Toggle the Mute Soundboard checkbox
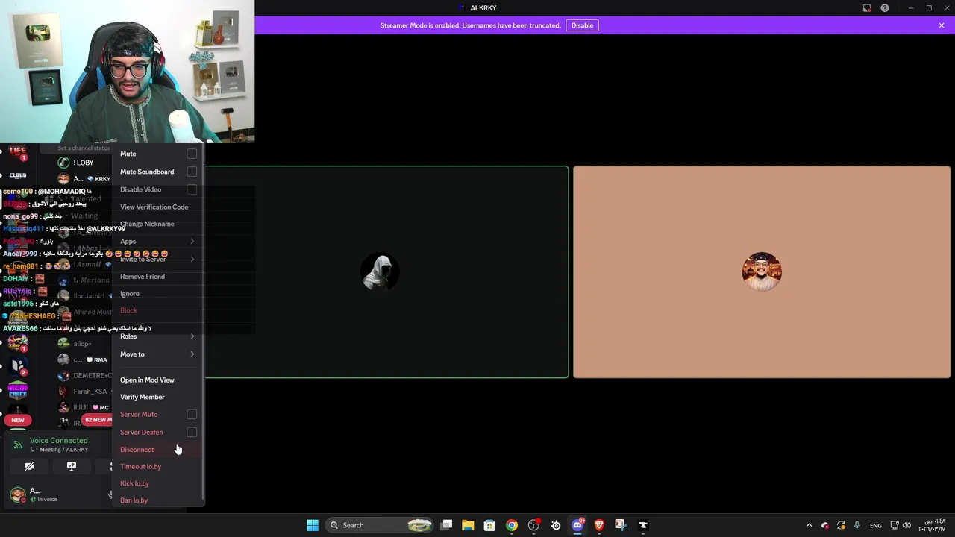955x537 pixels. tap(192, 172)
